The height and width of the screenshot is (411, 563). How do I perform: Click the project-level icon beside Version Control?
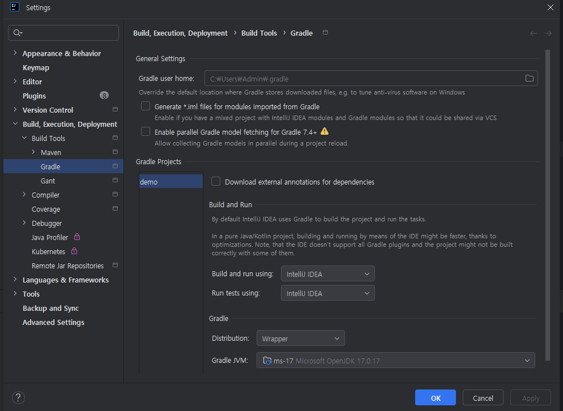point(115,109)
